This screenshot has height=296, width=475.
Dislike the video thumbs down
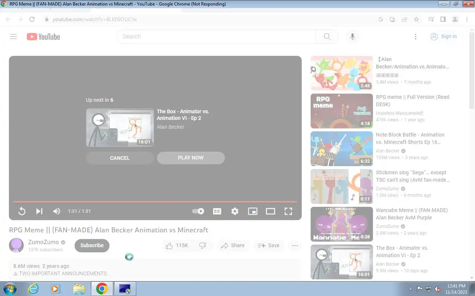pos(203,245)
